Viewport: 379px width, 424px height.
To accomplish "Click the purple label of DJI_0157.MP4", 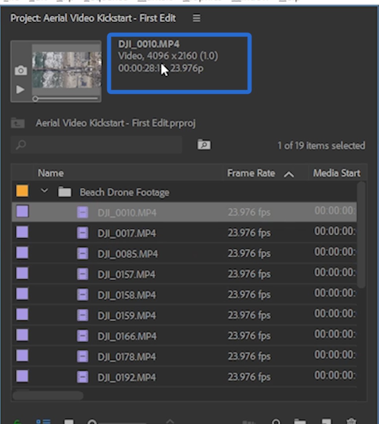I will click(22, 273).
